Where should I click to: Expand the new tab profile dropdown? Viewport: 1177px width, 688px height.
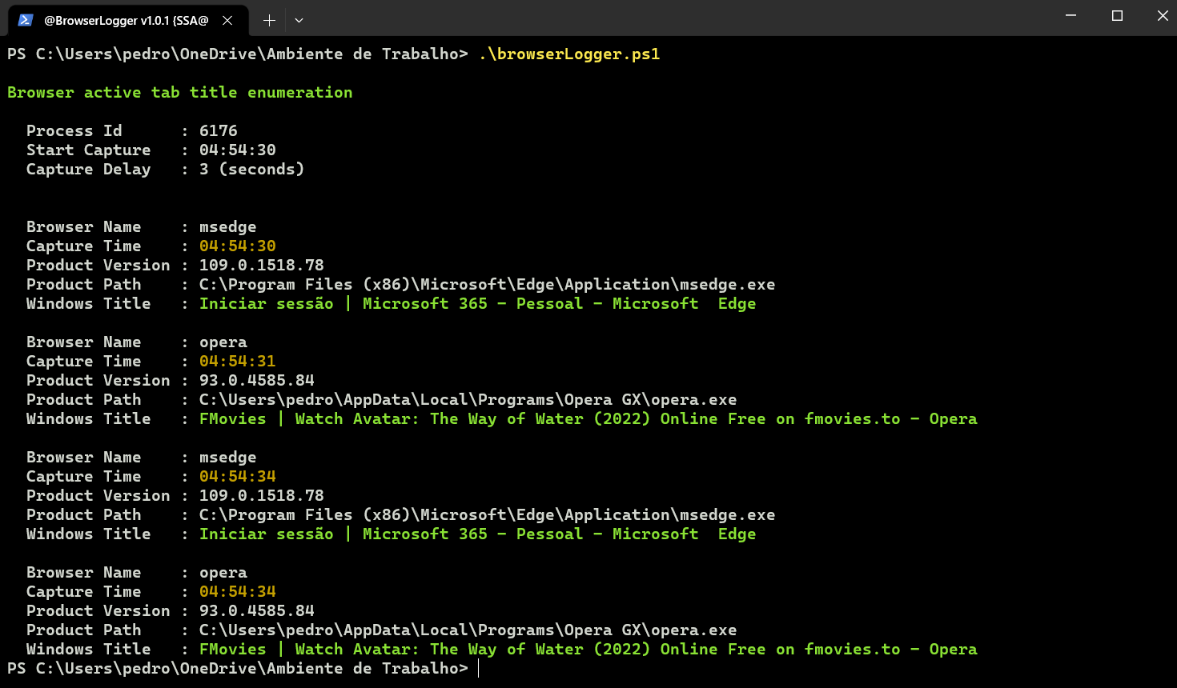click(299, 20)
